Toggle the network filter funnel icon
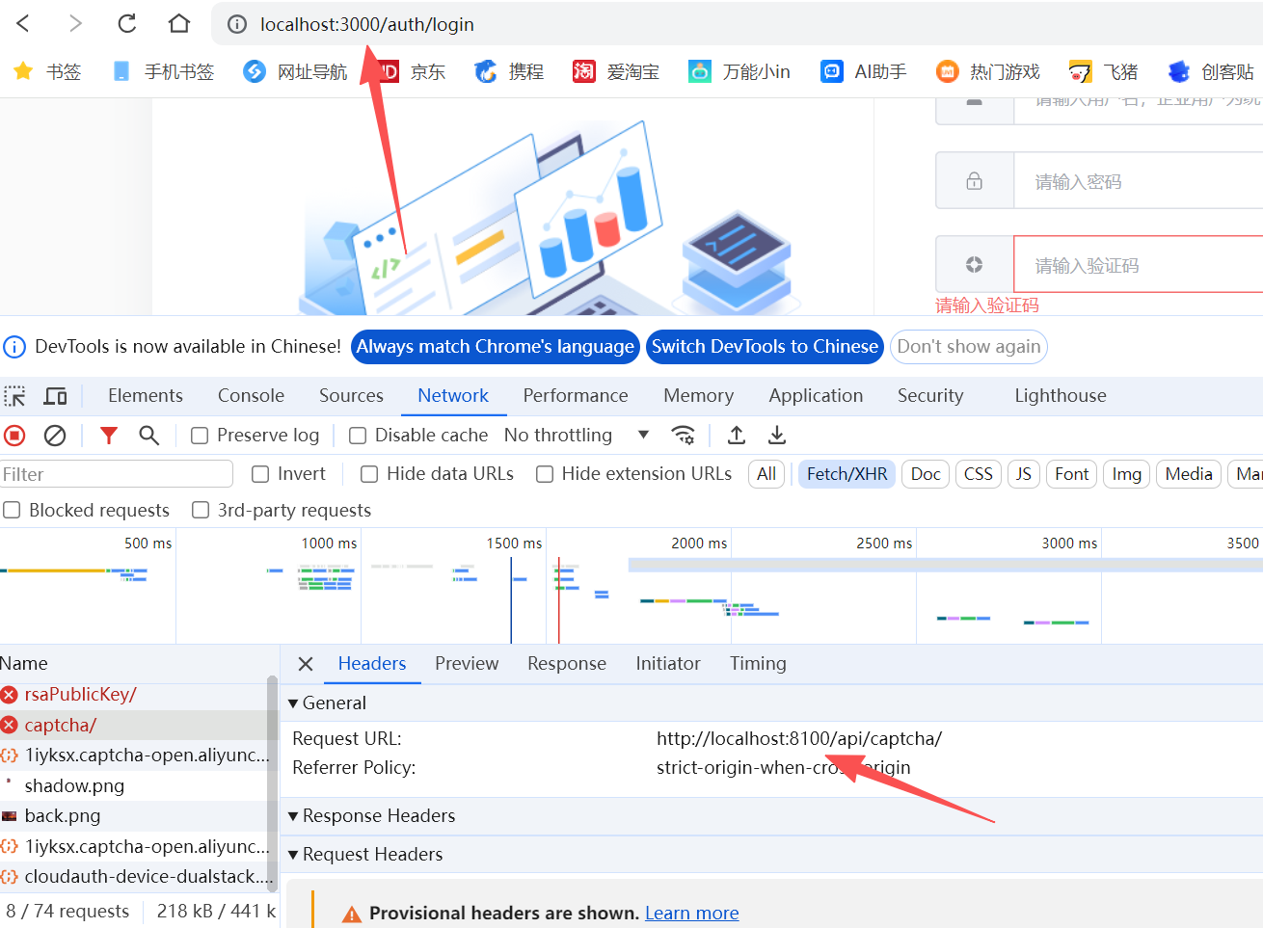Viewport: 1263px width, 928px height. click(x=109, y=436)
